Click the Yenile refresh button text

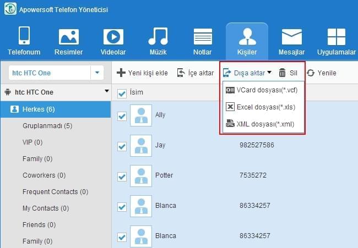click(327, 73)
